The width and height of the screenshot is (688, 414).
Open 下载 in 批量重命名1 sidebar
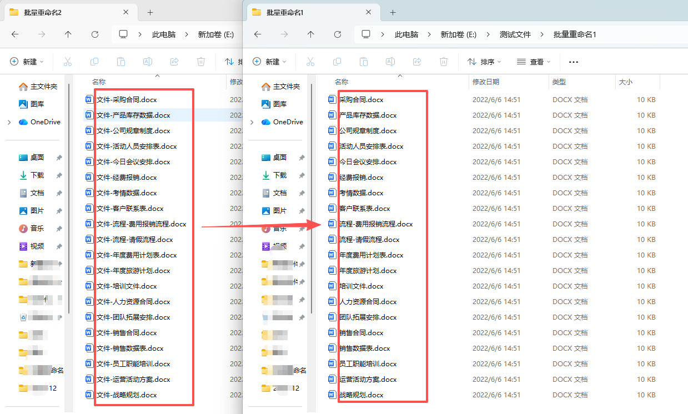tap(275, 175)
